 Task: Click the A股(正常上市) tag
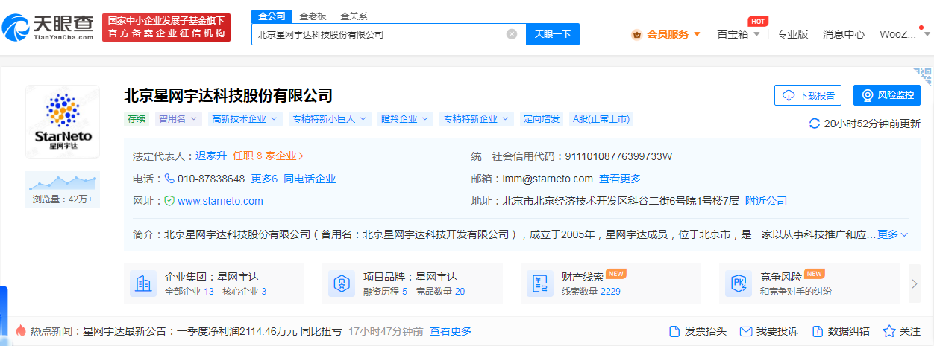point(601,119)
